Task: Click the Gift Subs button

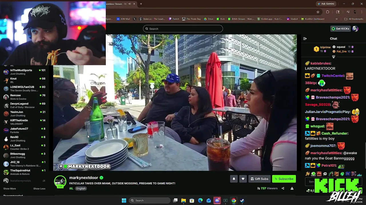Action: coord(259,179)
